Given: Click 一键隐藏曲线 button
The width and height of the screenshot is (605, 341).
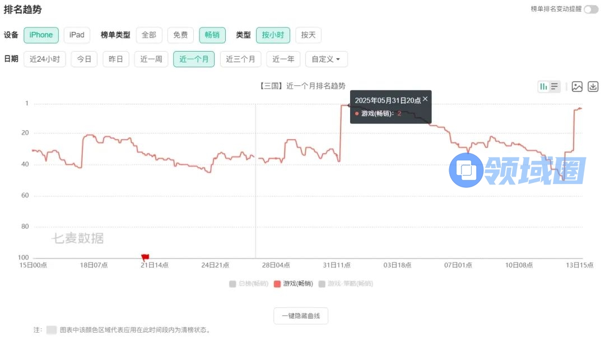Looking at the screenshot, I should tap(301, 316).
